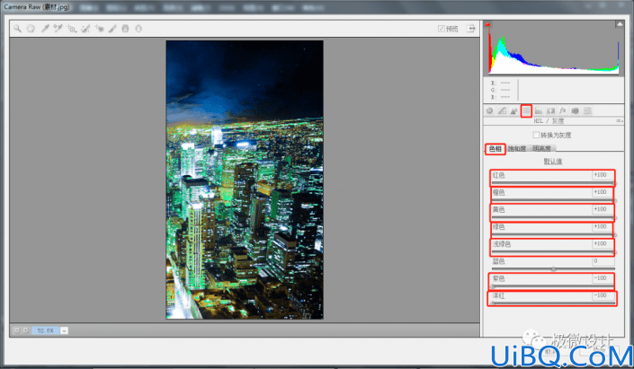Screen dimensions: 634x369
Task: Open the Split Toning panel icon
Action: pyautogui.click(x=538, y=110)
